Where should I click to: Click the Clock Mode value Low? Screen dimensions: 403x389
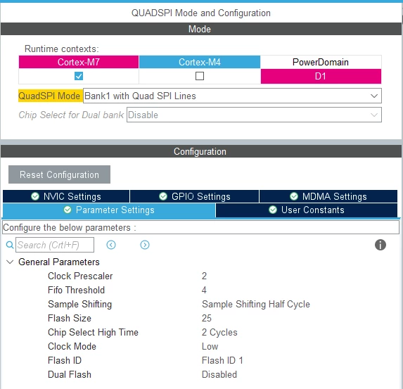coord(210,346)
